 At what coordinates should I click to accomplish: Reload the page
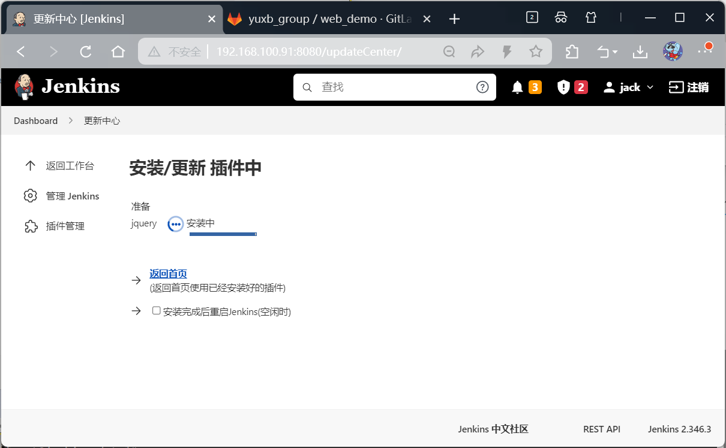coord(86,52)
